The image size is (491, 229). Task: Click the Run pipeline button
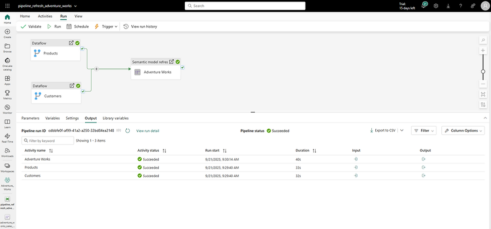[54, 26]
